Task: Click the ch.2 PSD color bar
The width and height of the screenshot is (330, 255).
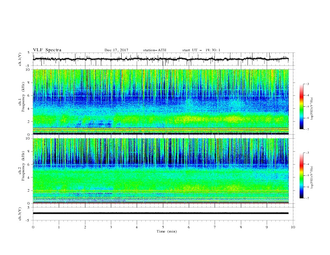Action: pos(301,175)
